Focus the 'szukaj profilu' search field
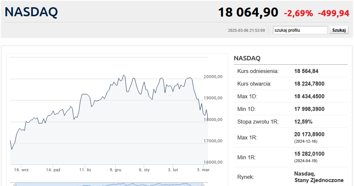Image resolution: width=354 pixels, height=186 pixels. [300, 30]
